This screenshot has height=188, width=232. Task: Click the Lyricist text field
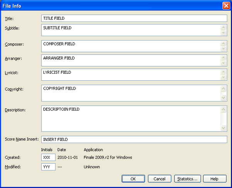coord(131,75)
